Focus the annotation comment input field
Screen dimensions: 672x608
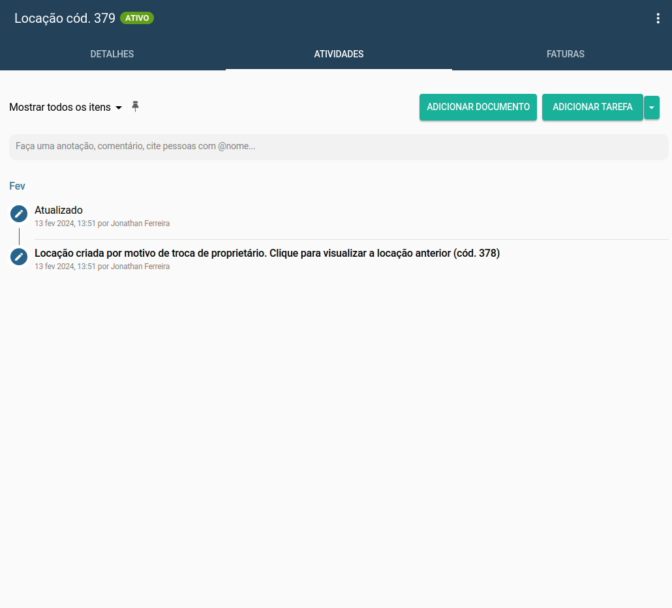click(x=339, y=147)
